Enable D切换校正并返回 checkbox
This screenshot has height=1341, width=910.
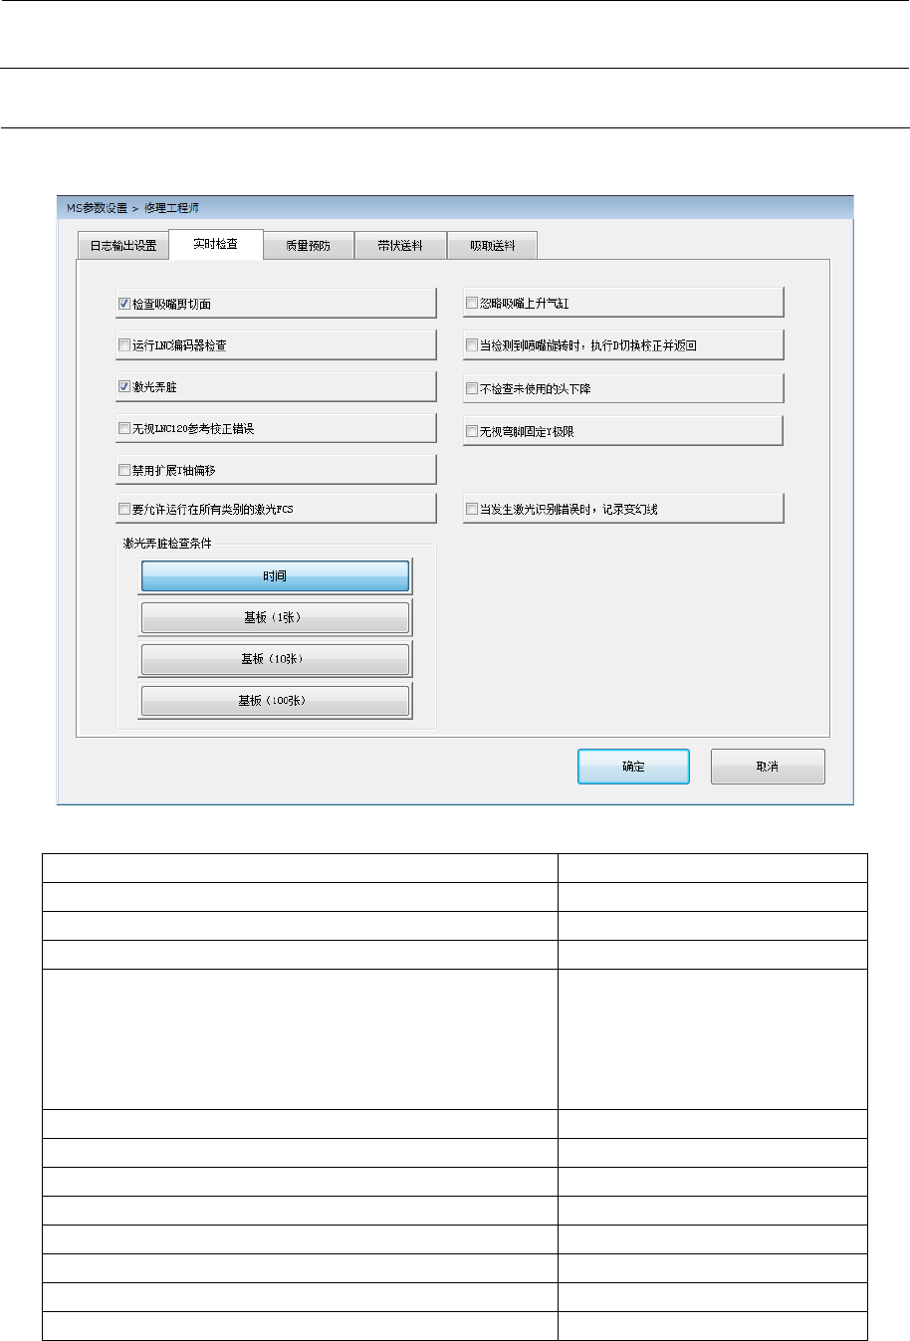pos(472,345)
